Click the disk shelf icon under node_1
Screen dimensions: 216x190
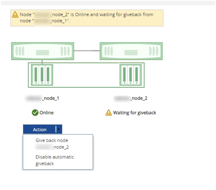[42, 75]
